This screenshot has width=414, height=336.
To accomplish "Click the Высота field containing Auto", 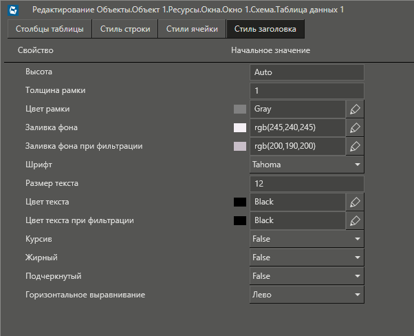I will pos(306,72).
